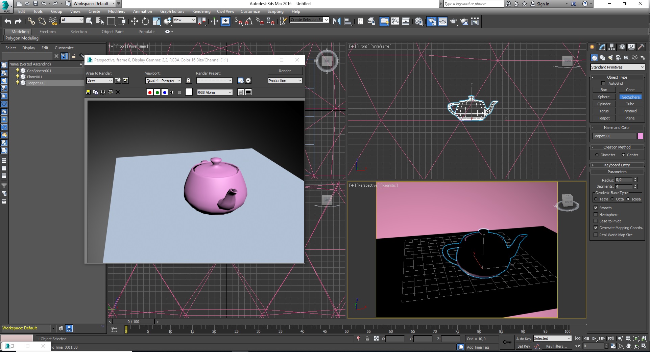Image resolution: width=650 pixels, height=352 pixels.
Task: Enable the Hemisphere checkbox
Action: pos(596,215)
